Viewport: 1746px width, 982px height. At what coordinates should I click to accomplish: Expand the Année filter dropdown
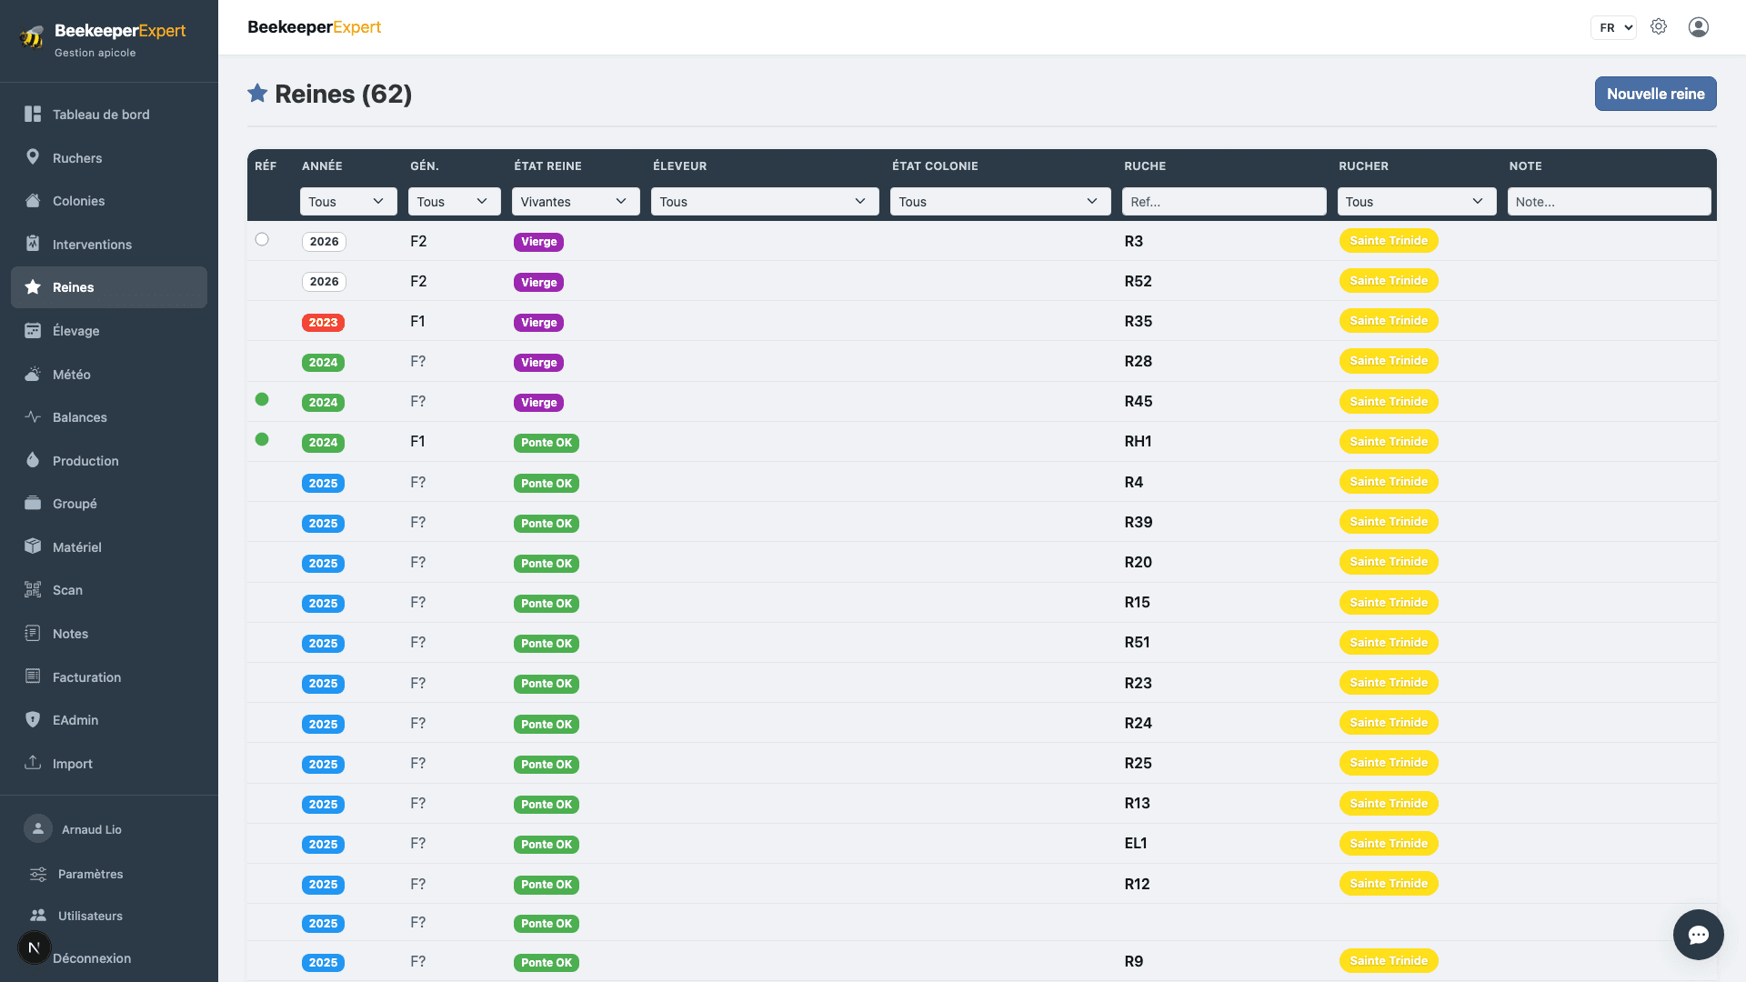(x=348, y=202)
